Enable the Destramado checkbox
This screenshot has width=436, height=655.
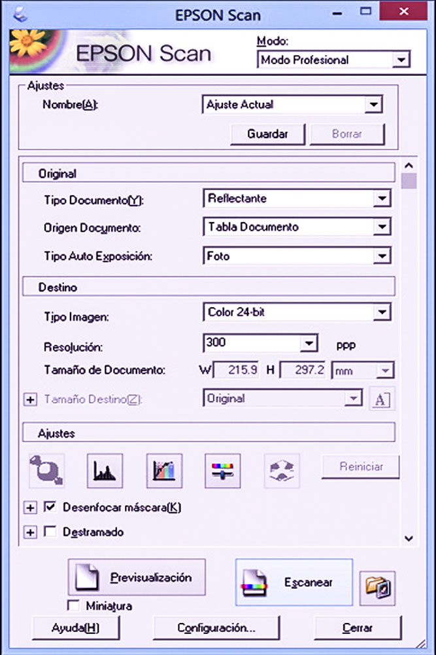click(x=50, y=531)
